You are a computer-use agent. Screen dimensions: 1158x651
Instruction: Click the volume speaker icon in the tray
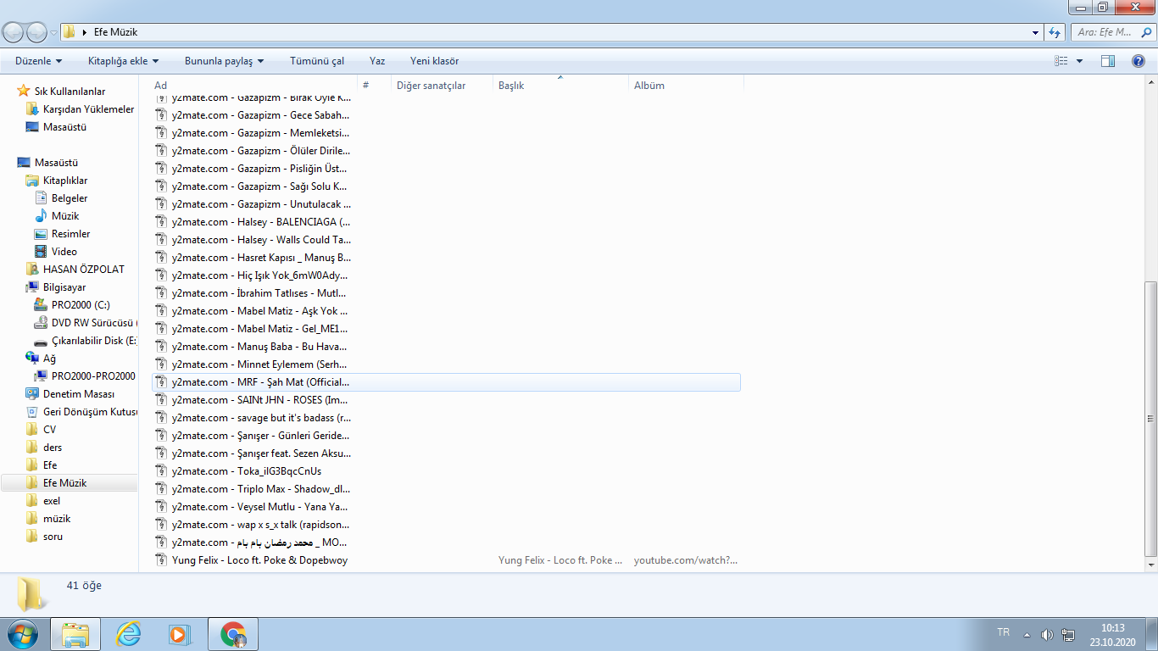coord(1047,634)
